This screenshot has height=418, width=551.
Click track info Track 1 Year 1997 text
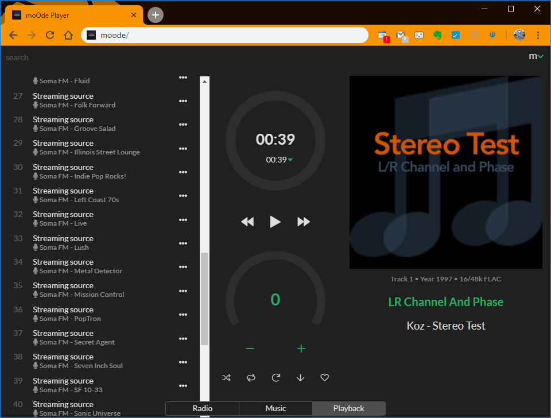(445, 279)
